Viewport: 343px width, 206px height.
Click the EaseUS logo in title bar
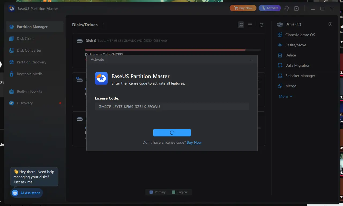point(11,9)
